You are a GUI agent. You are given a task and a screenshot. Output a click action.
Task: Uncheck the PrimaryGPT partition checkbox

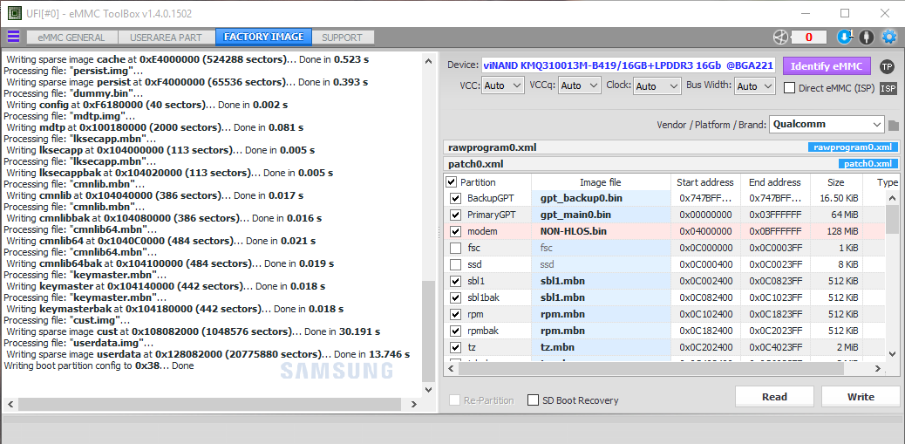[x=456, y=215]
